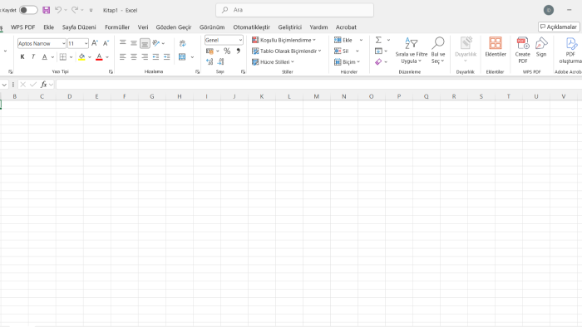Switch to Sayfa Düzeni tab
This screenshot has width=582, height=327.
(79, 27)
